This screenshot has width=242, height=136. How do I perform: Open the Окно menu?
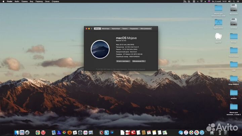[x=47, y=1]
